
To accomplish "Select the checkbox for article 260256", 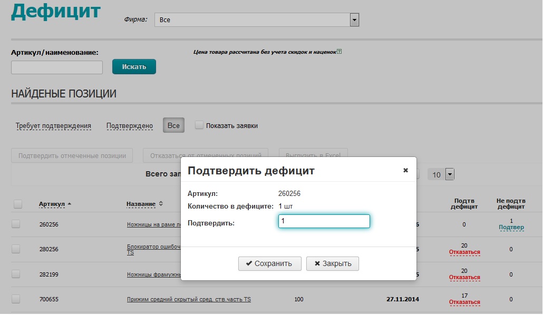I will pyautogui.click(x=16, y=224).
